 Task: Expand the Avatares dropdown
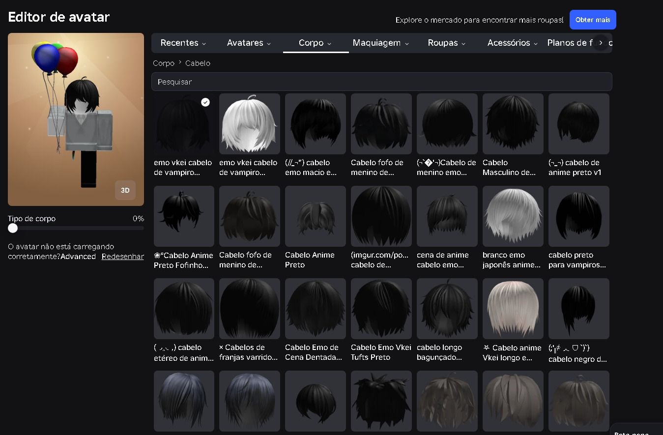(249, 43)
